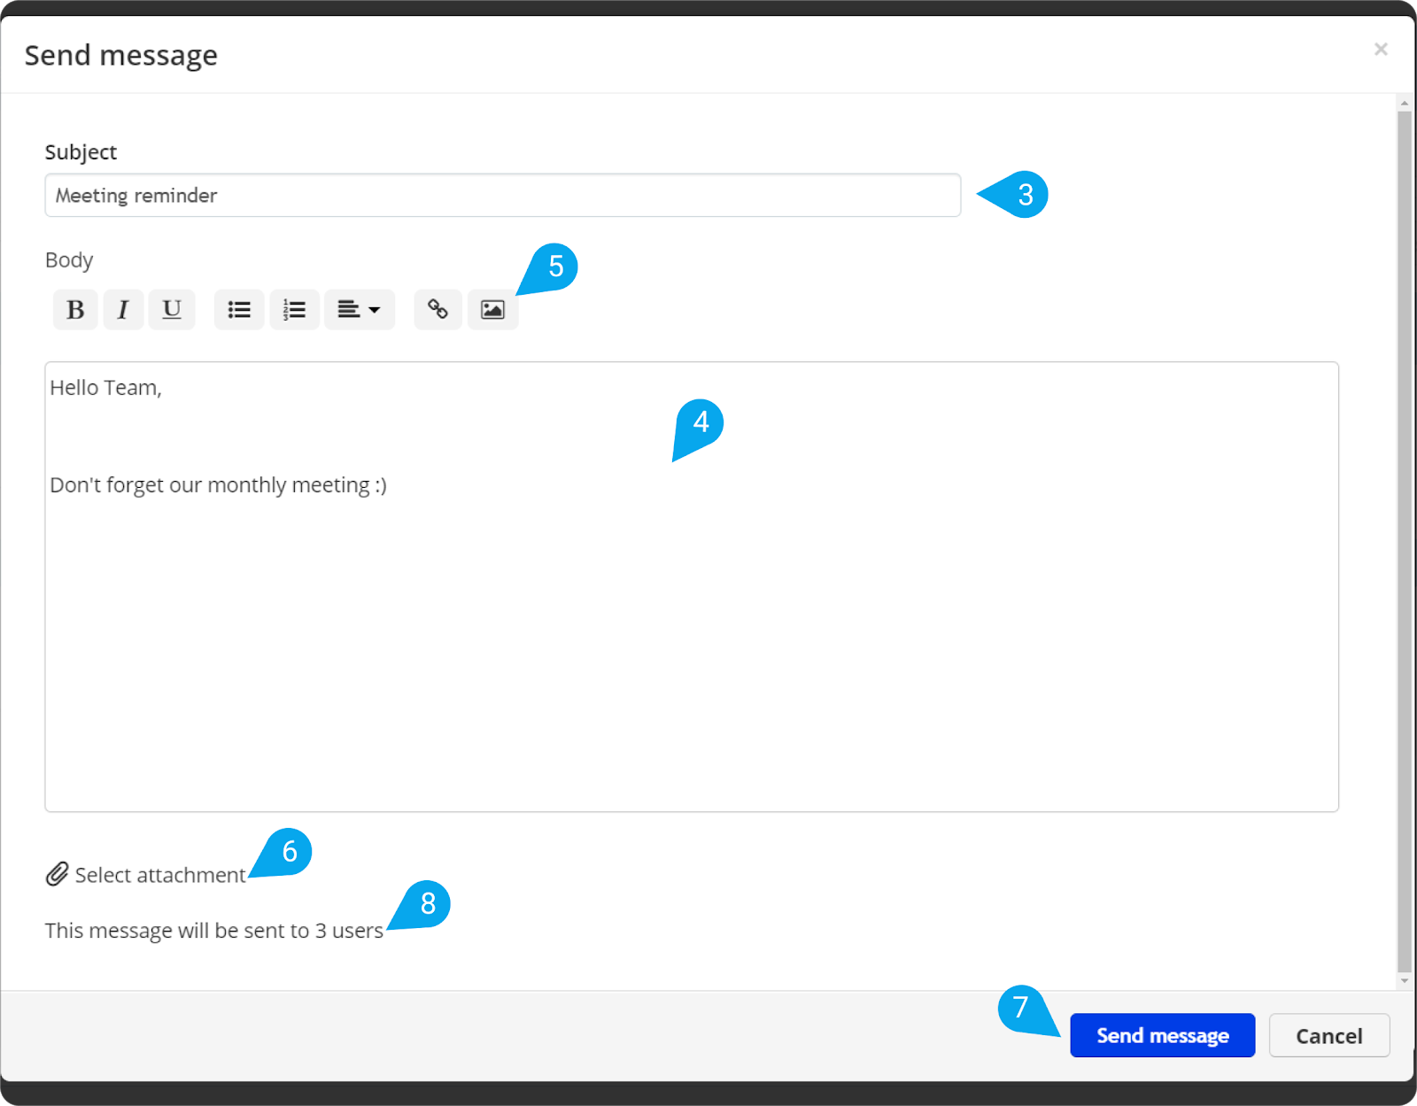1417x1106 pixels.
Task: Click the paperclip attachment icon
Action: pos(57,873)
